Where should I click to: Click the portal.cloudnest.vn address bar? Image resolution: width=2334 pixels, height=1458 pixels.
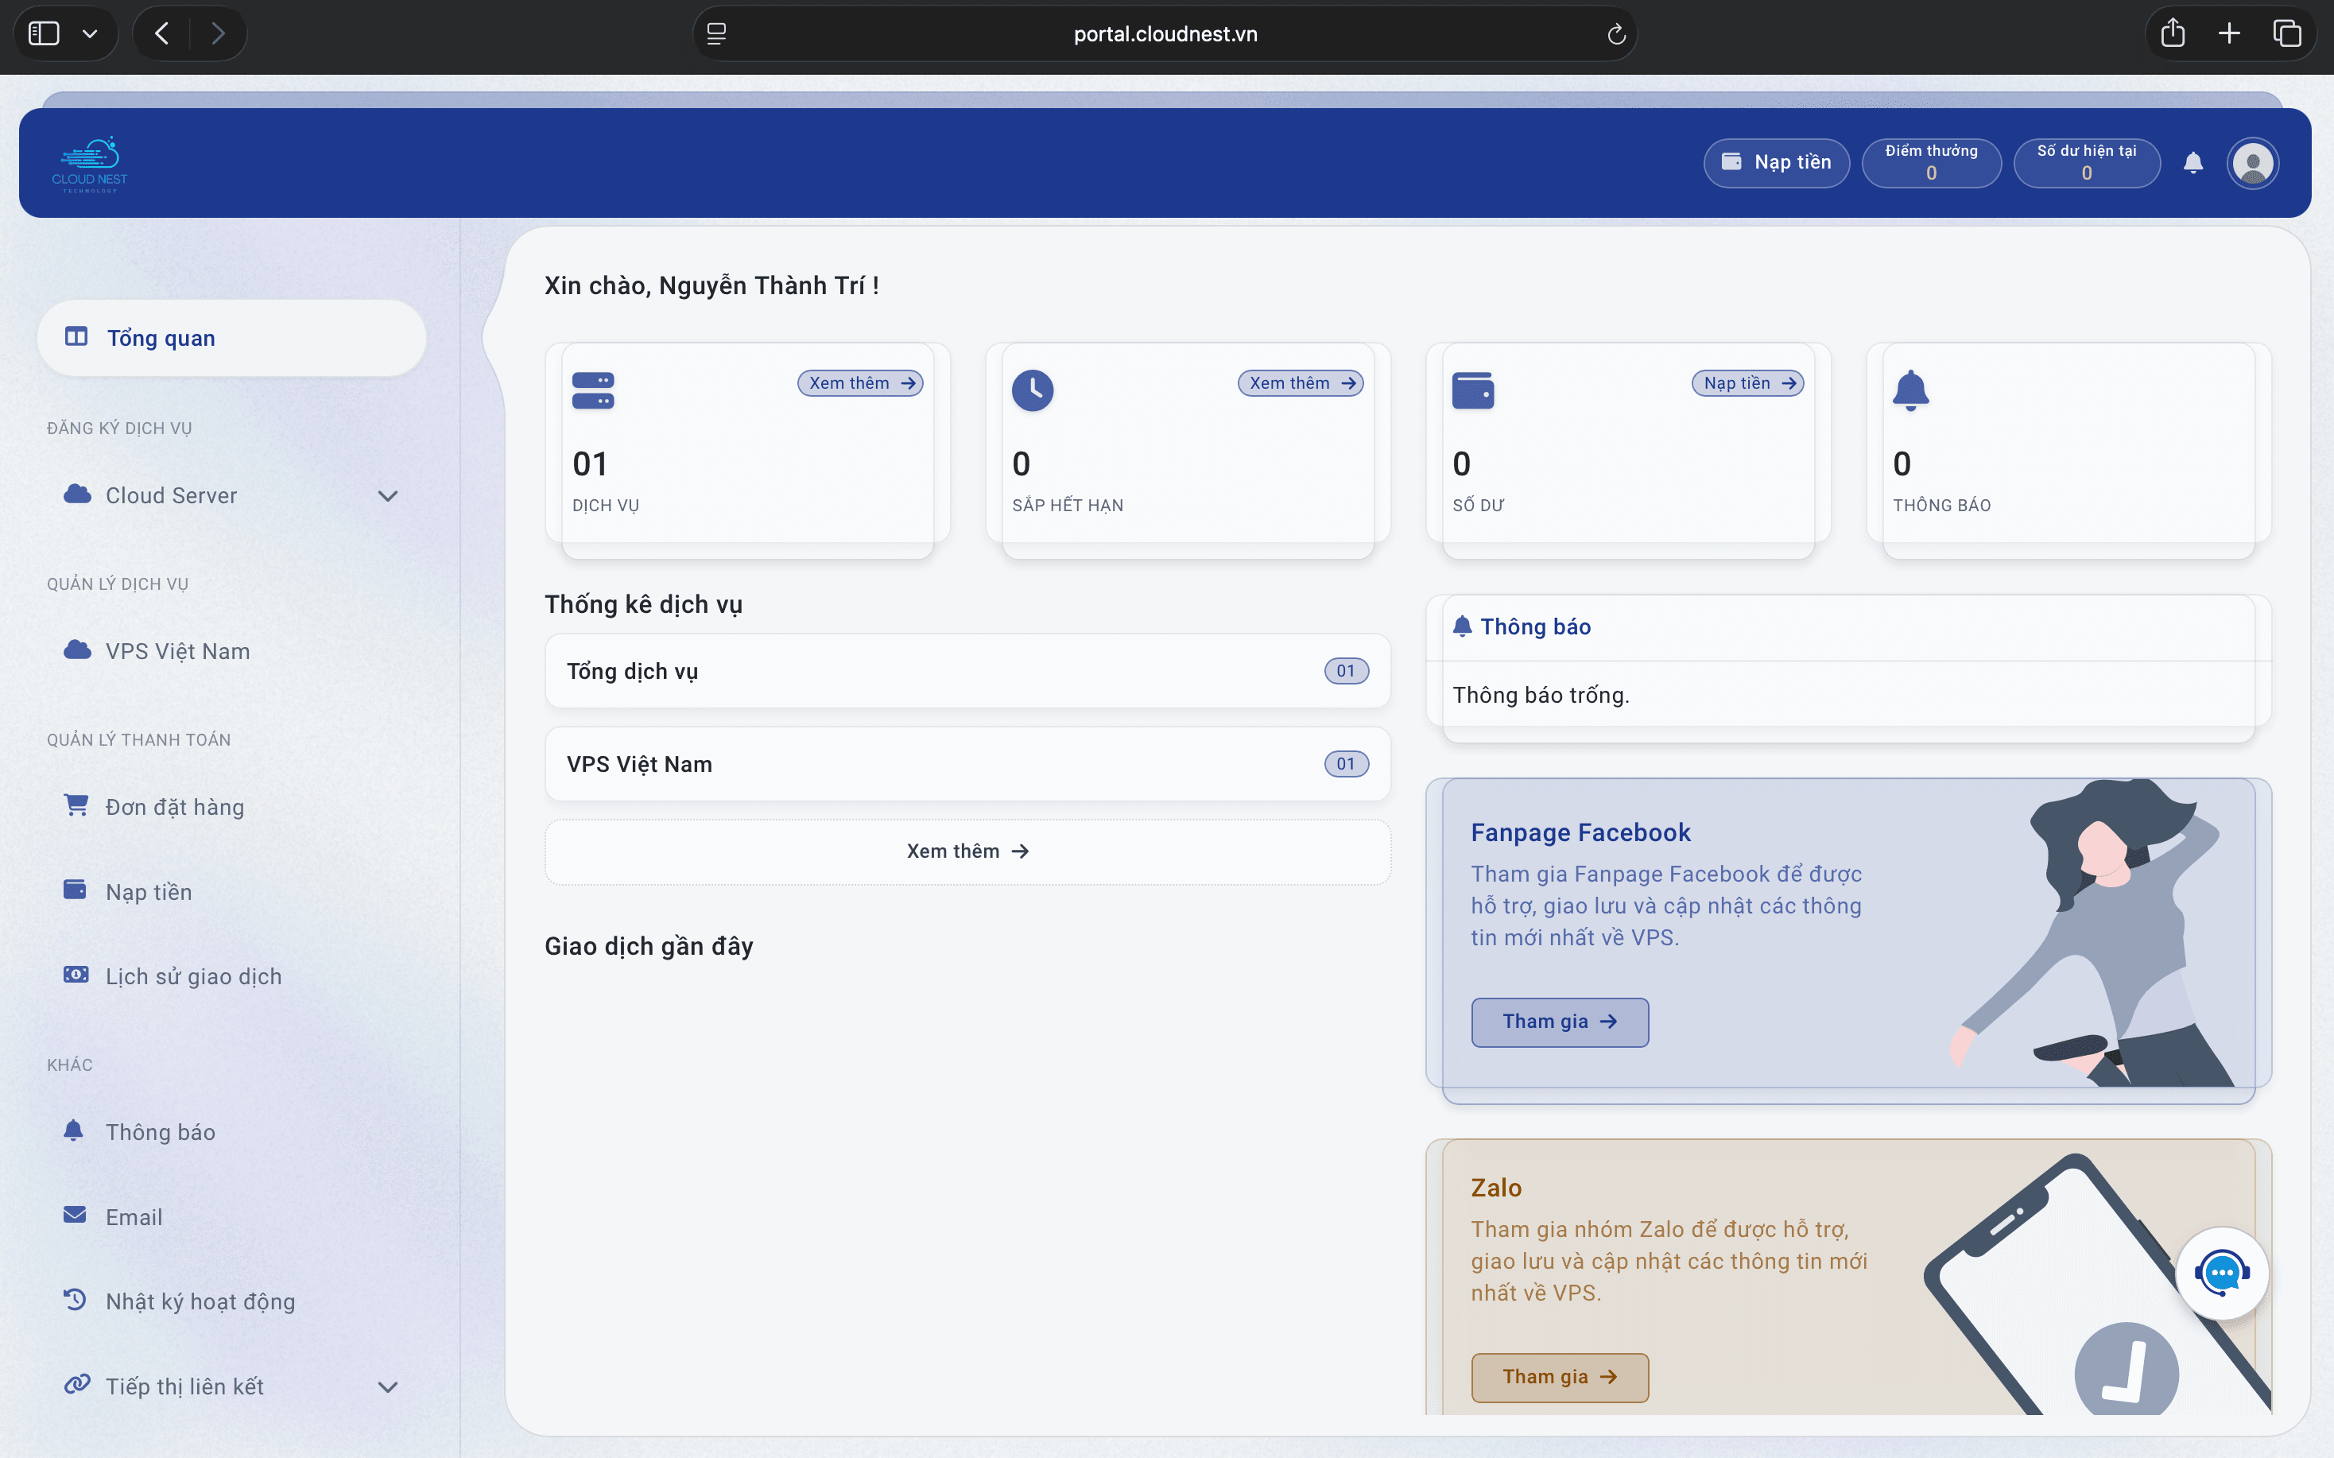(1165, 33)
